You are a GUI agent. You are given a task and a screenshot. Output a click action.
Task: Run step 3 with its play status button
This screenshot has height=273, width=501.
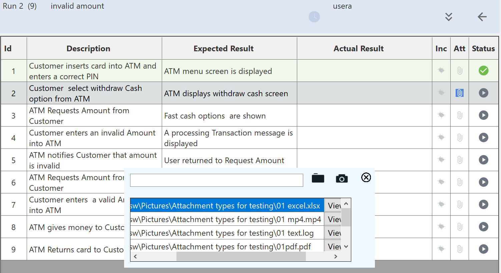click(x=483, y=115)
